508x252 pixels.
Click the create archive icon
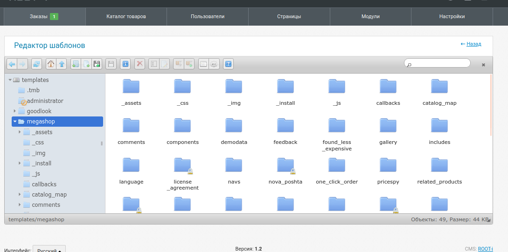point(189,64)
